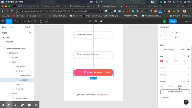Open Pass Through blend mode dropdown
The width and height of the screenshot is (192, 108).
[x=169, y=49]
